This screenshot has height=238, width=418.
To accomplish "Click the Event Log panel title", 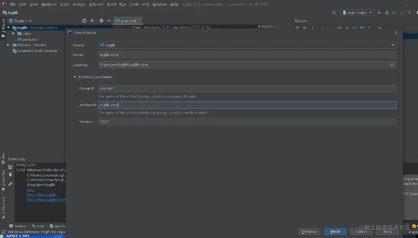I will pyautogui.click(x=16, y=159).
